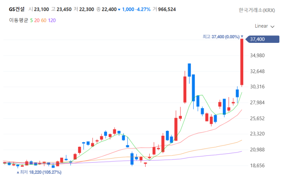Click the 27,984 axis label
Screen dimensions: 282x176
click(x=257, y=102)
